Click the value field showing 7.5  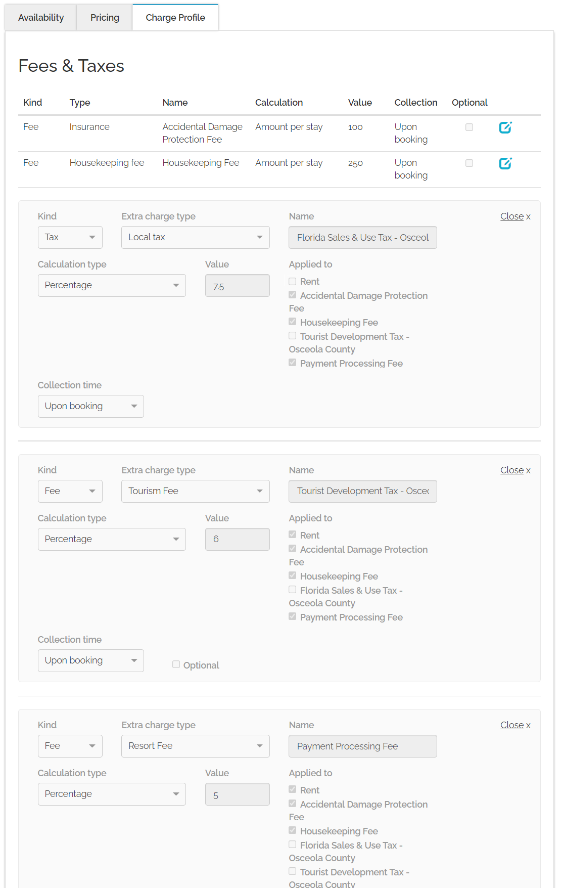(237, 286)
